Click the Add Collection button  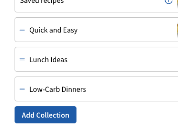click(x=45, y=115)
